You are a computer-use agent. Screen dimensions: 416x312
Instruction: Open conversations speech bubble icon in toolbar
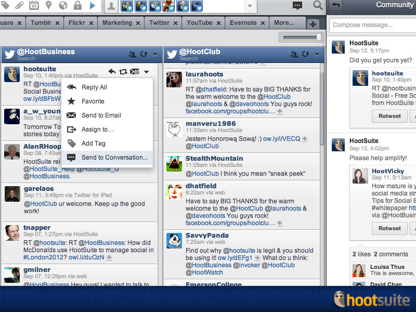(297, 6)
